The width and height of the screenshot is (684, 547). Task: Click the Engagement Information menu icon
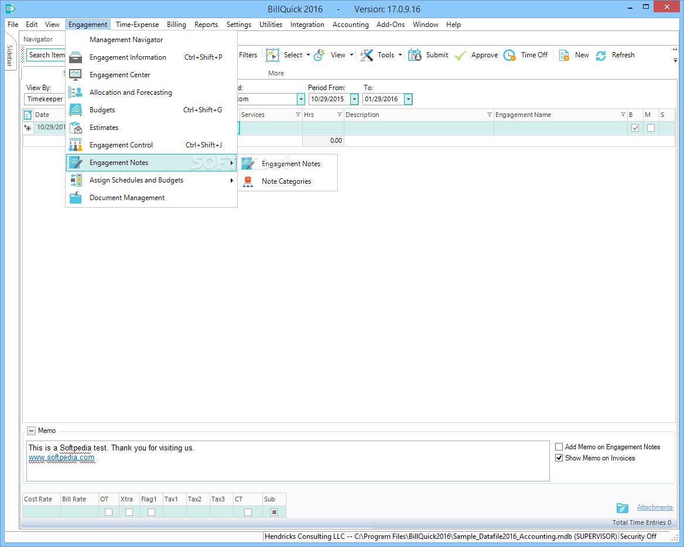point(76,57)
